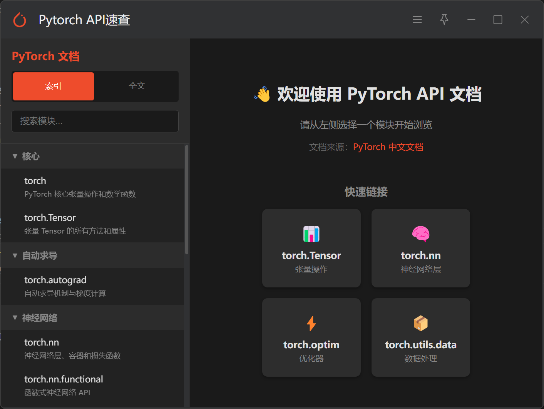Open the hamburger menu in title bar
Viewport: 544px width, 409px height.
point(417,20)
